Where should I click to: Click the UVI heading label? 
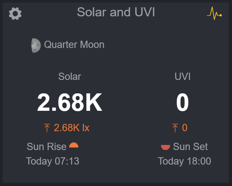(182, 77)
